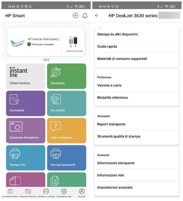This screenshot has height=201, width=183.
Task: Open Report stampante
Action: pyautogui.click(x=137, y=124)
